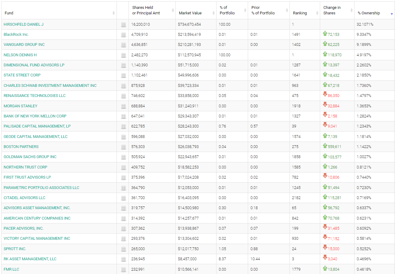Sort table by Market Value

[196, 10]
